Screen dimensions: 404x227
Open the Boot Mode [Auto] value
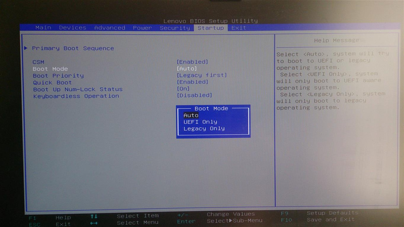click(x=187, y=69)
